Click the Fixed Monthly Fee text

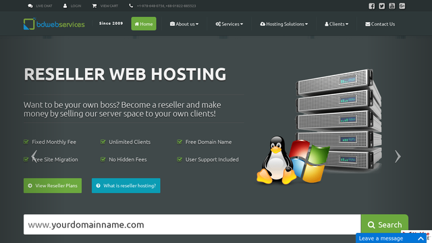pyautogui.click(x=54, y=142)
